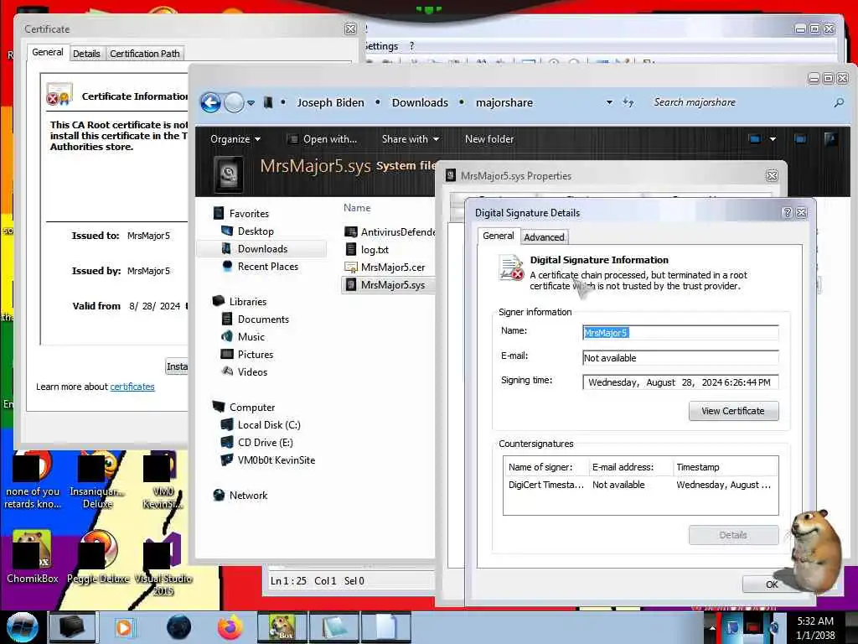Click the signer Name field
Screen dimensions: 858x644
pyautogui.click(x=680, y=332)
